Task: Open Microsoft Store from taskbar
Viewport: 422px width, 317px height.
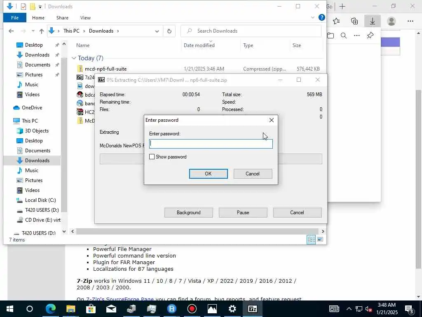Action: 91,309
